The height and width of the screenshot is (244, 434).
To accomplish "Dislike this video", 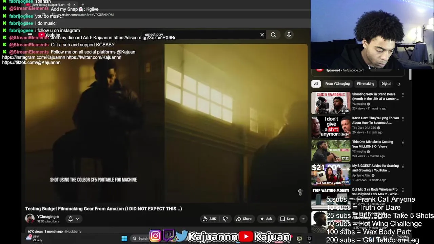I will pyautogui.click(x=225, y=219).
